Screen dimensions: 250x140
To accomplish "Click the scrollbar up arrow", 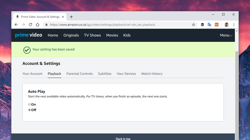I will [237, 31].
